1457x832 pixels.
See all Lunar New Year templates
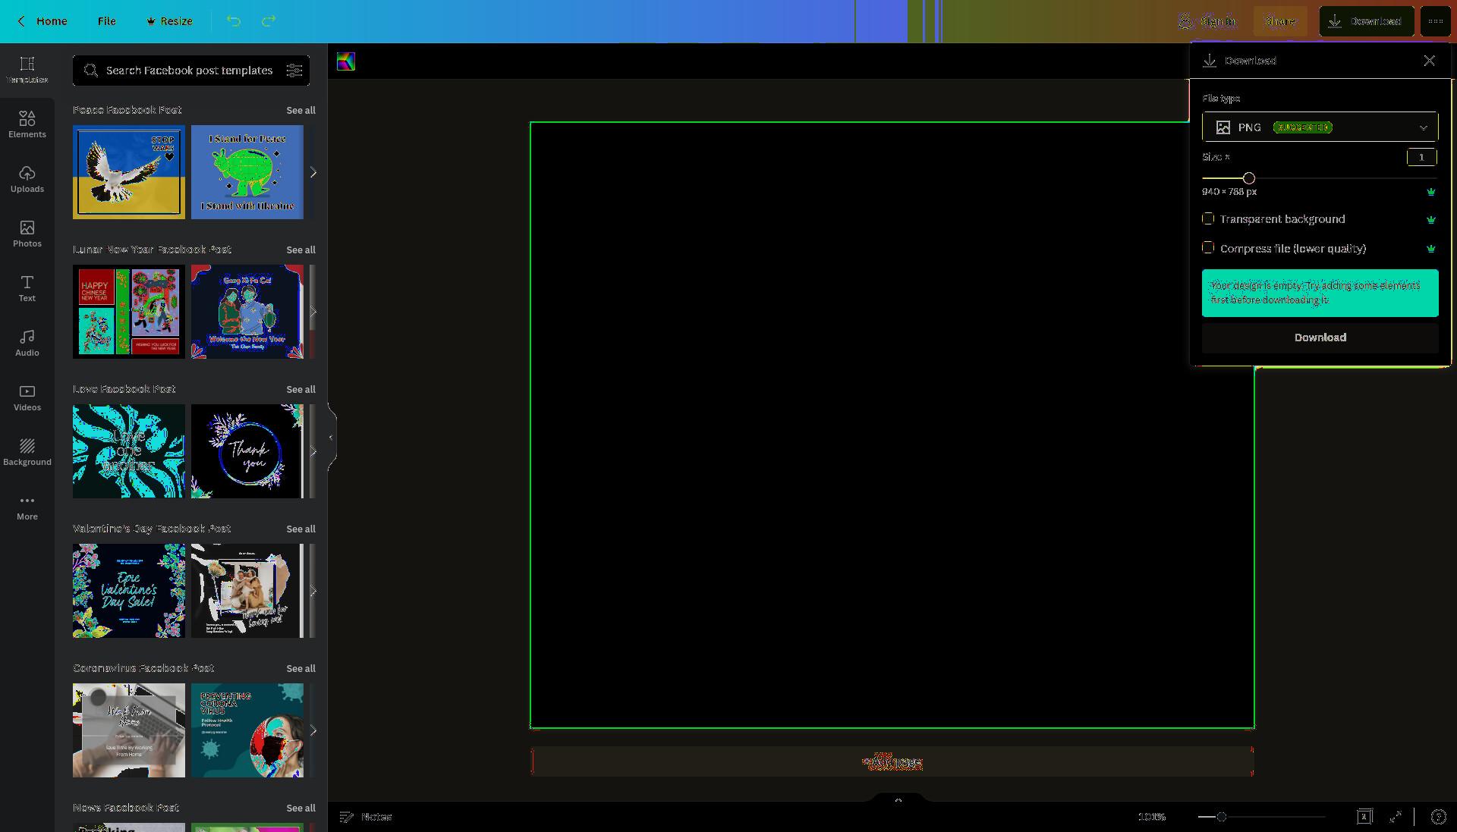point(301,250)
